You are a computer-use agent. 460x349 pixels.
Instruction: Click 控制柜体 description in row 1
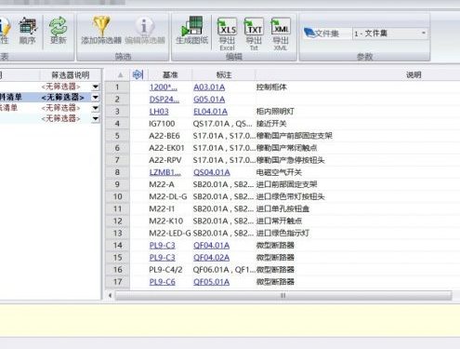tap(271, 87)
